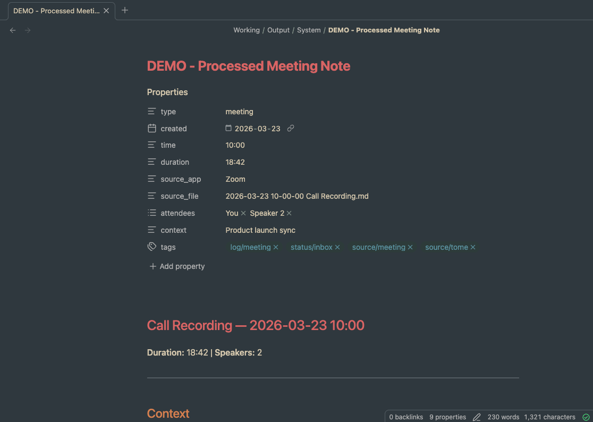Click 0 backlinks in the status bar
The width and height of the screenshot is (593, 422).
[x=405, y=417]
